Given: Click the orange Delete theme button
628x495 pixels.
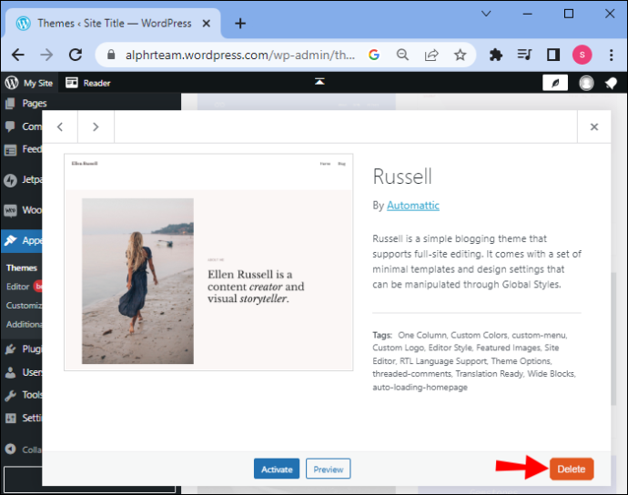Looking at the screenshot, I should click(572, 469).
